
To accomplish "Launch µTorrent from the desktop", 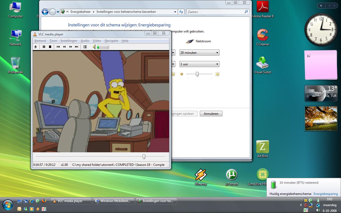I will 232,177.
